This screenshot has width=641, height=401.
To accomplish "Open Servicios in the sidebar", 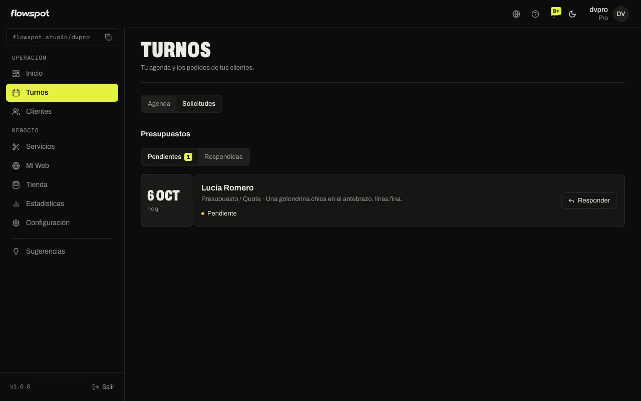I will click(x=62, y=147).
